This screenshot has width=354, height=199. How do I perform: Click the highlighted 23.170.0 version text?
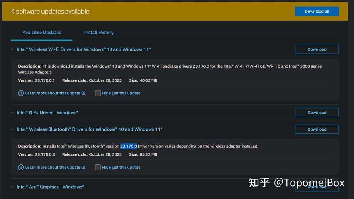coord(129,146)
